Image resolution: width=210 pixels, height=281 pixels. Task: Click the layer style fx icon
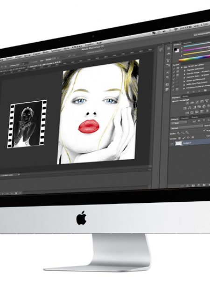[187, 186]
